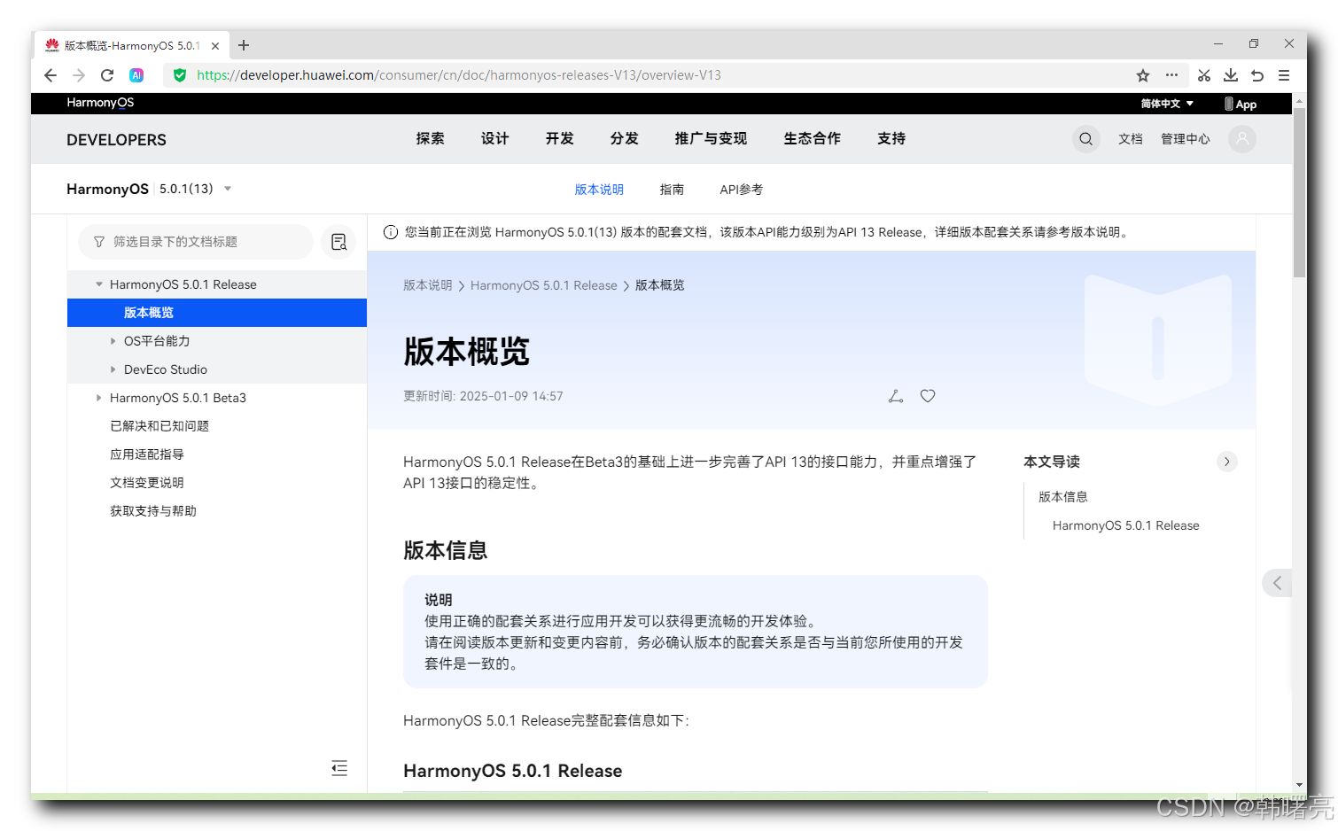
Task: Open the 推广与变现 menu
Action: [x=711, y=138]
